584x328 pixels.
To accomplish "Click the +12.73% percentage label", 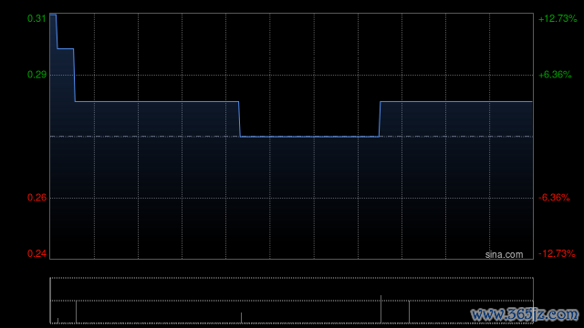I will [558, 18].
